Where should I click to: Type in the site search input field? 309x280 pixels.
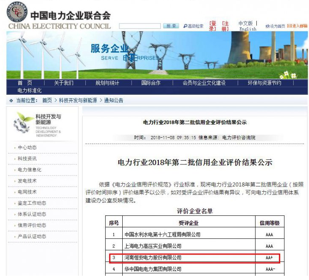140,26
